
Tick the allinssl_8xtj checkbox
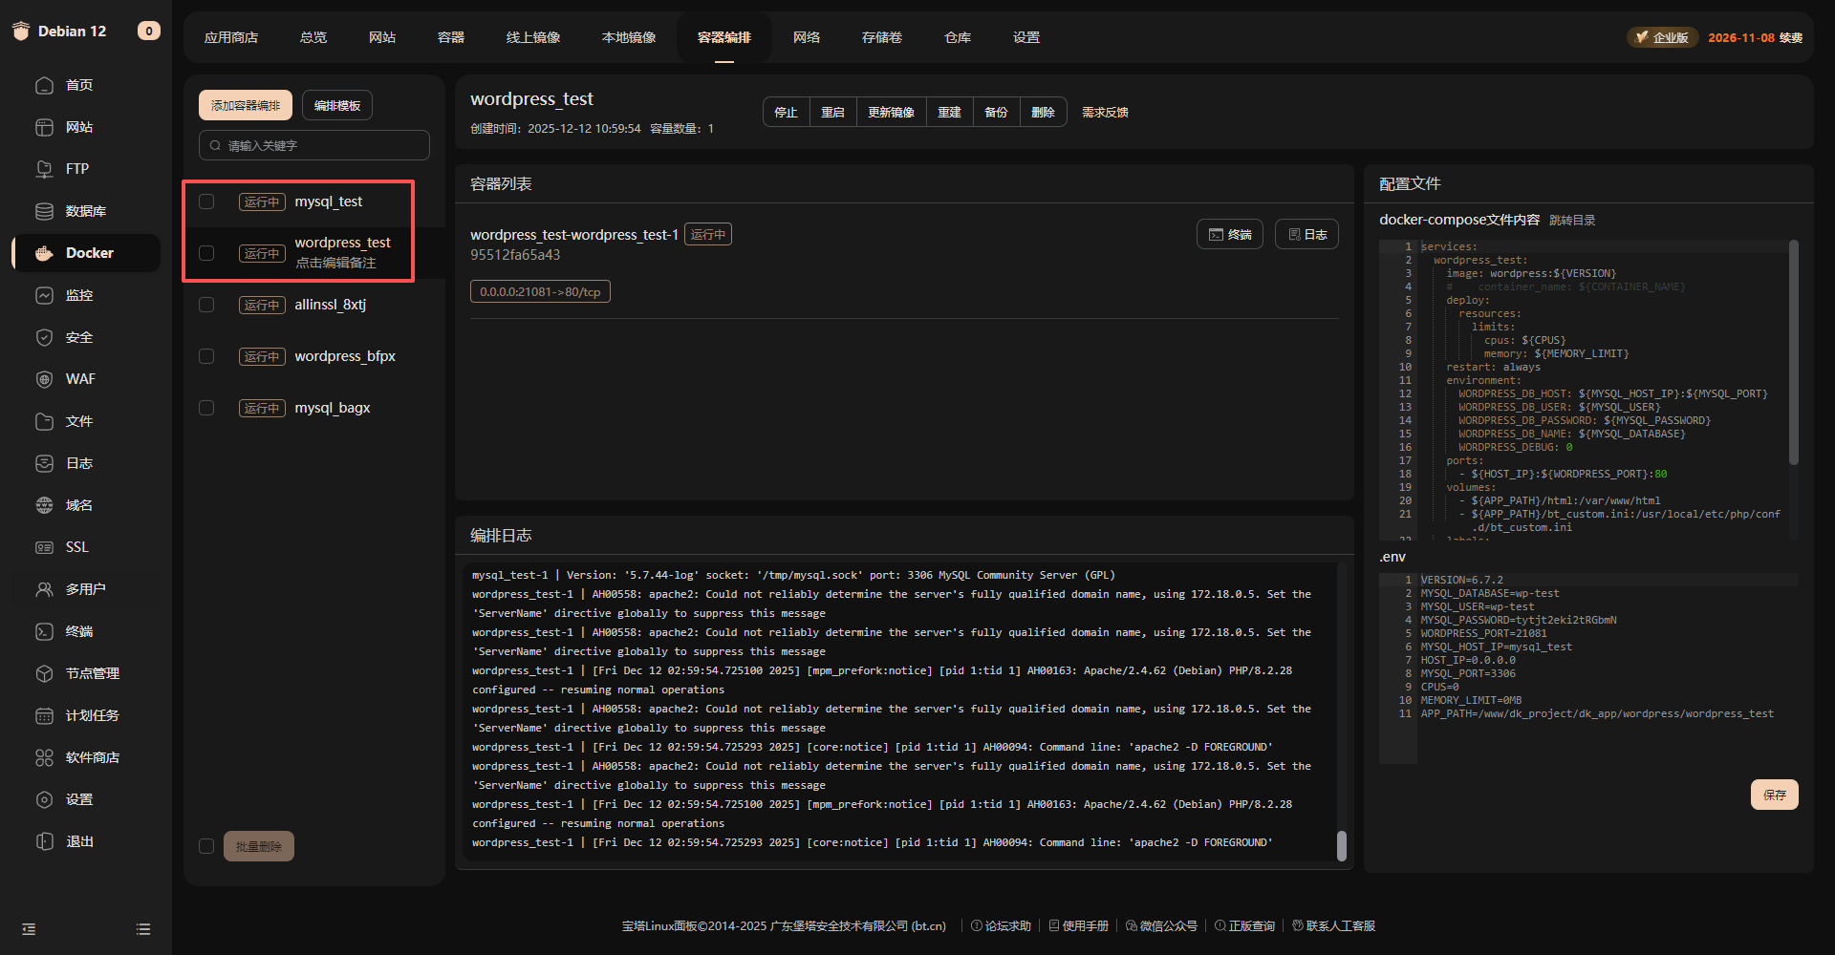click(206, 305)
